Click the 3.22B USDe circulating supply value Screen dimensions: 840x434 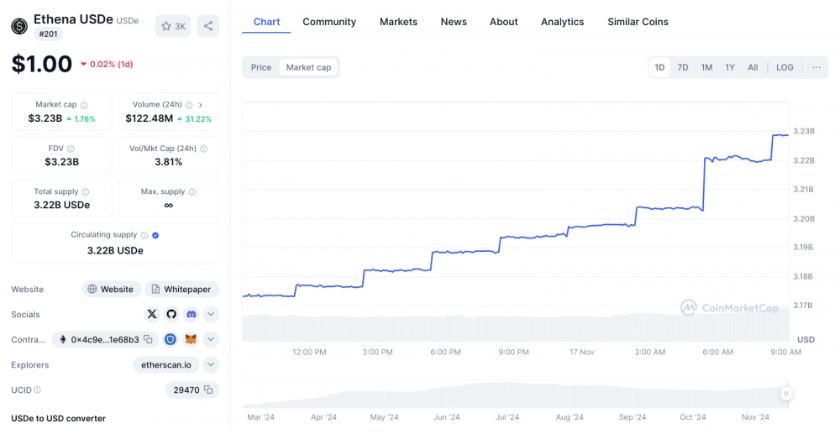pos(115,250)
